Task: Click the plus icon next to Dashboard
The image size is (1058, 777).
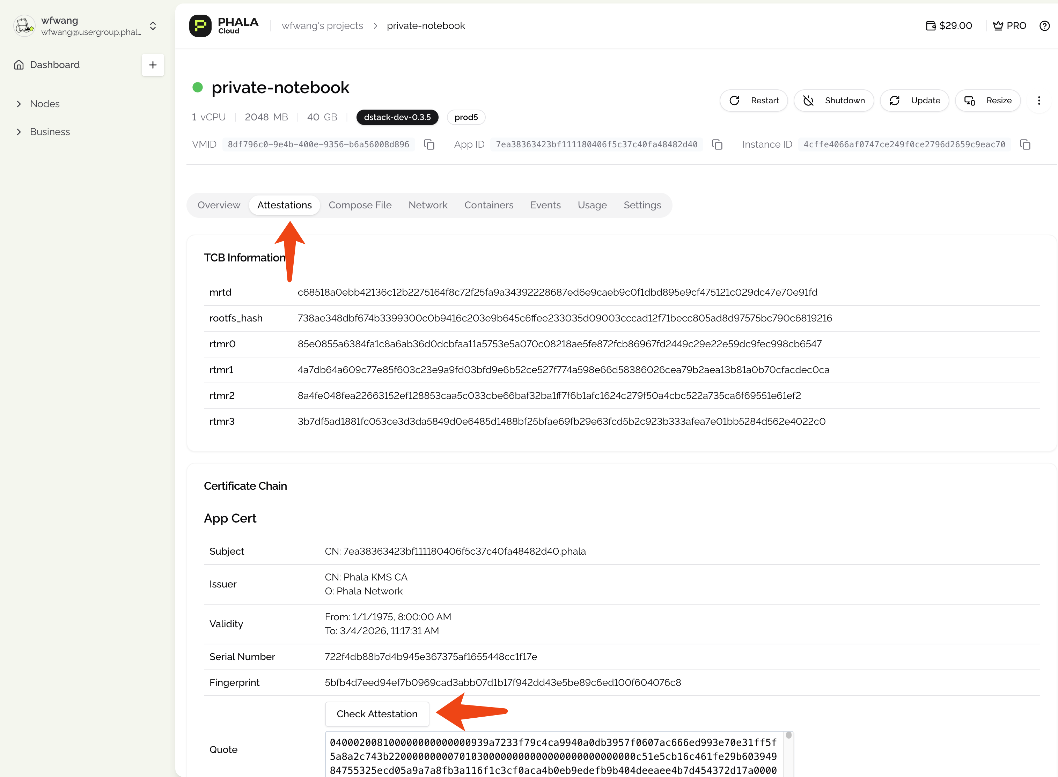Action: coord(153,65)
